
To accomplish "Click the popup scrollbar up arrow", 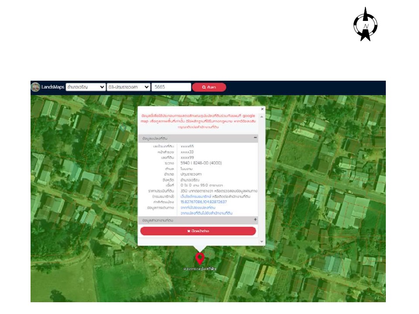I will point(262,116).
